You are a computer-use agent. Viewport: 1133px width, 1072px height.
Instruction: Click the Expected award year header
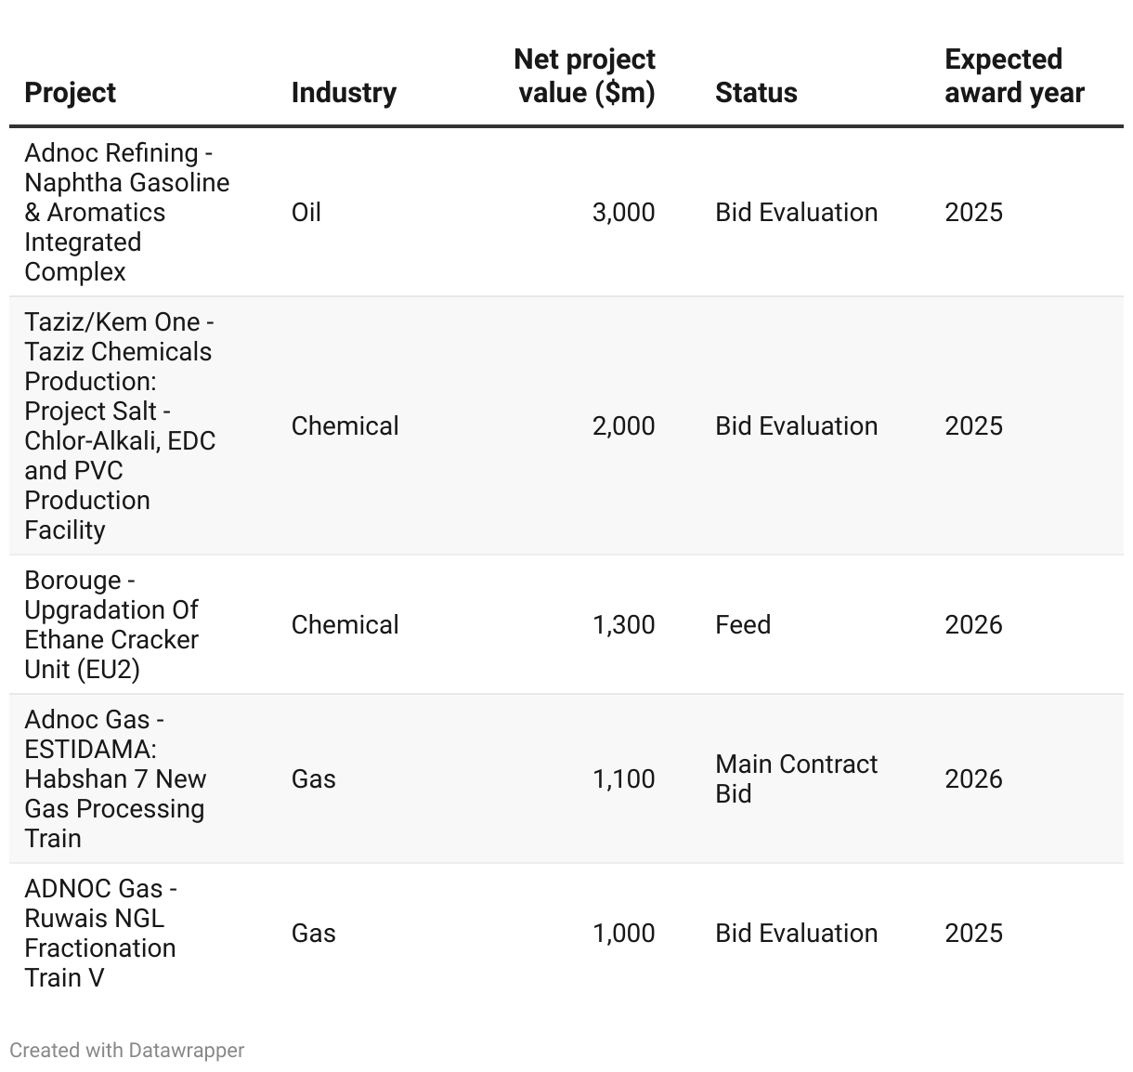click(x=1014, y=76)
